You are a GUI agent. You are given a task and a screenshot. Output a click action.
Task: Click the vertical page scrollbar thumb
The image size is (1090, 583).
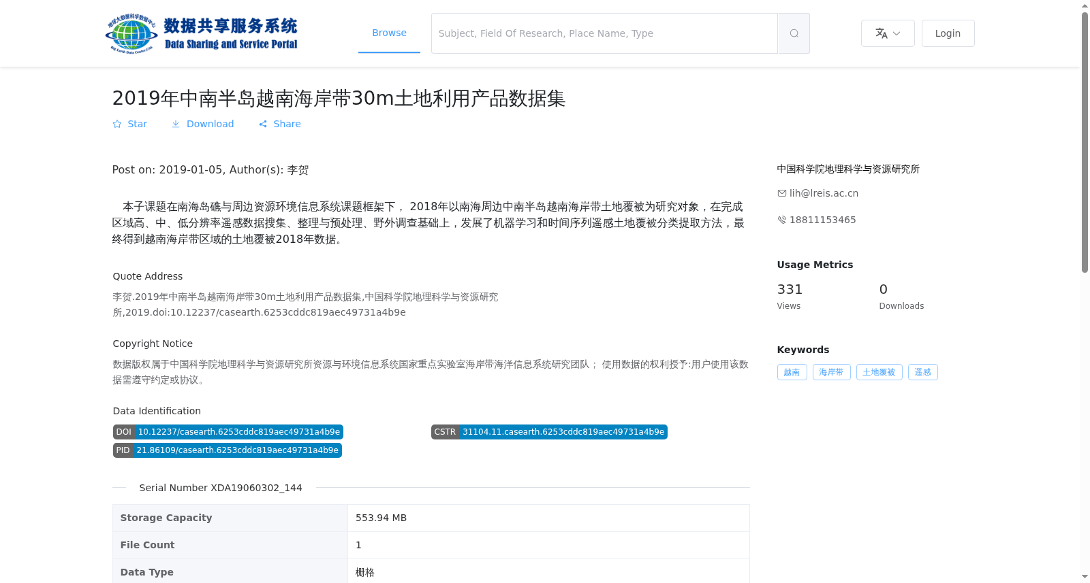pyautogui.click(x=1085, y=142)
